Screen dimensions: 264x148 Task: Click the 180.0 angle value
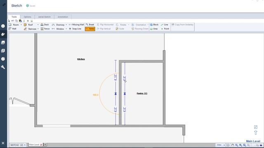95,95
